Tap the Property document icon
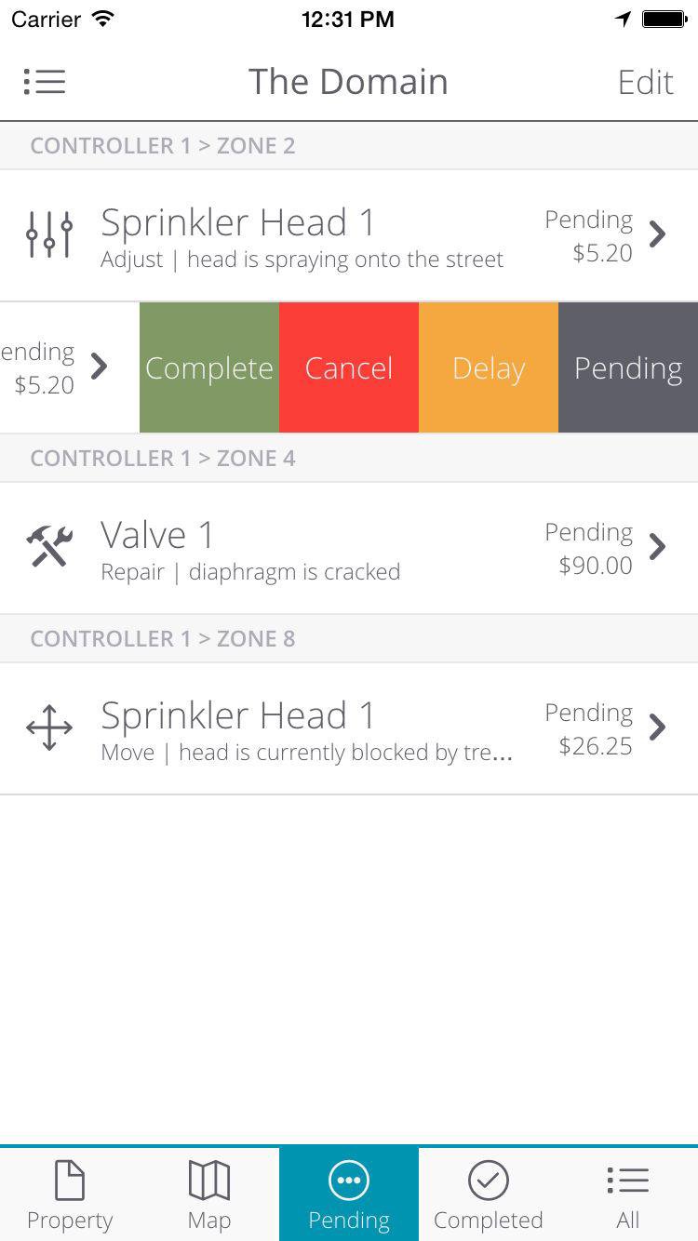 [x=70, y=1181]
